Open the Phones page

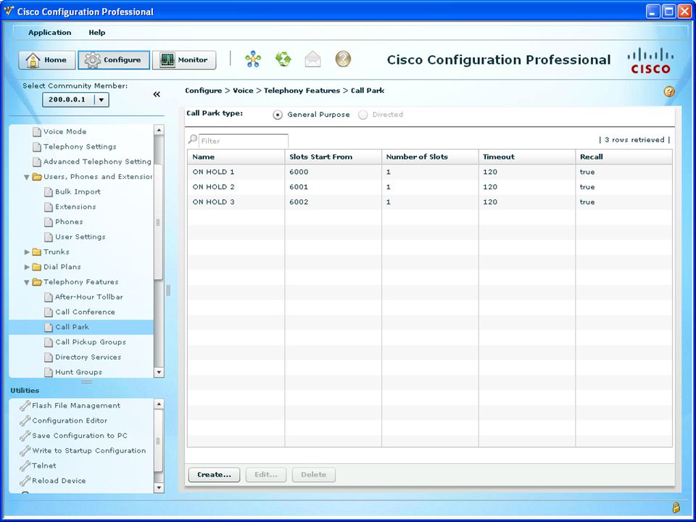tap(69, 222)
